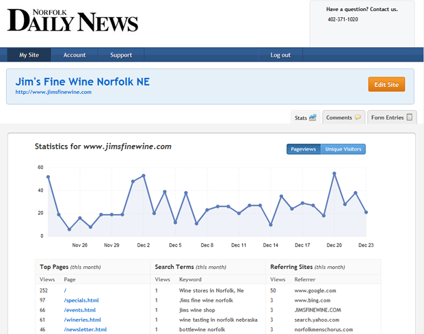Viewport: 424px width, 334px height.
Task: Click the Dec 20 peak data point
Action: click(x=334, y=173)
